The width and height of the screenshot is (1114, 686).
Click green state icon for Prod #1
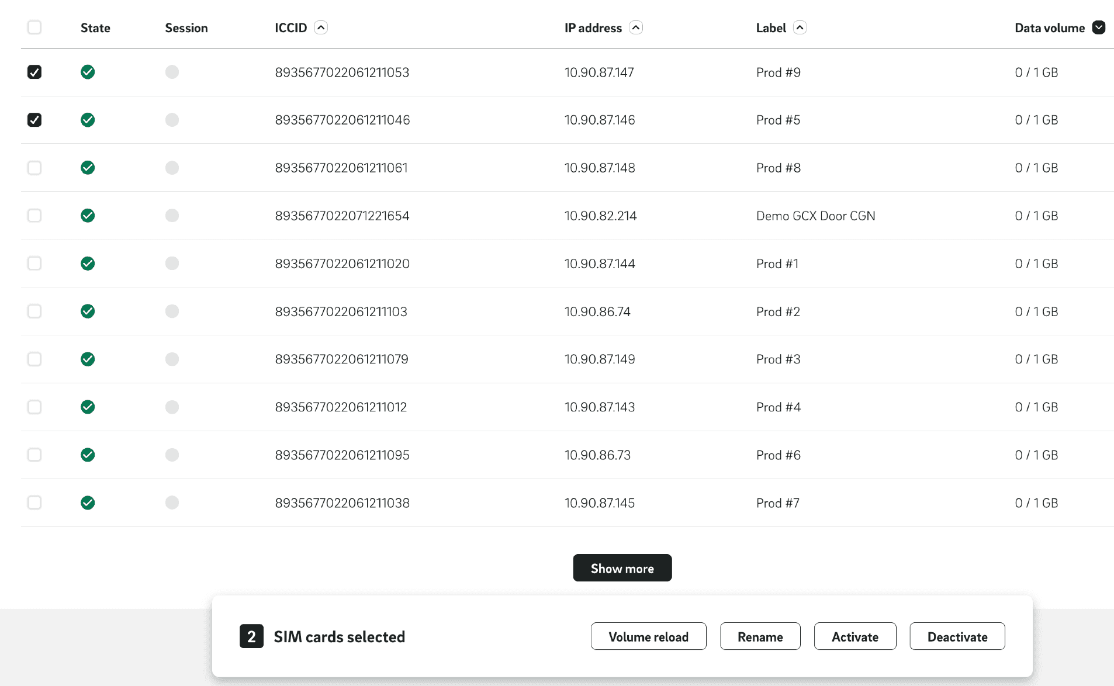[88, 264]
